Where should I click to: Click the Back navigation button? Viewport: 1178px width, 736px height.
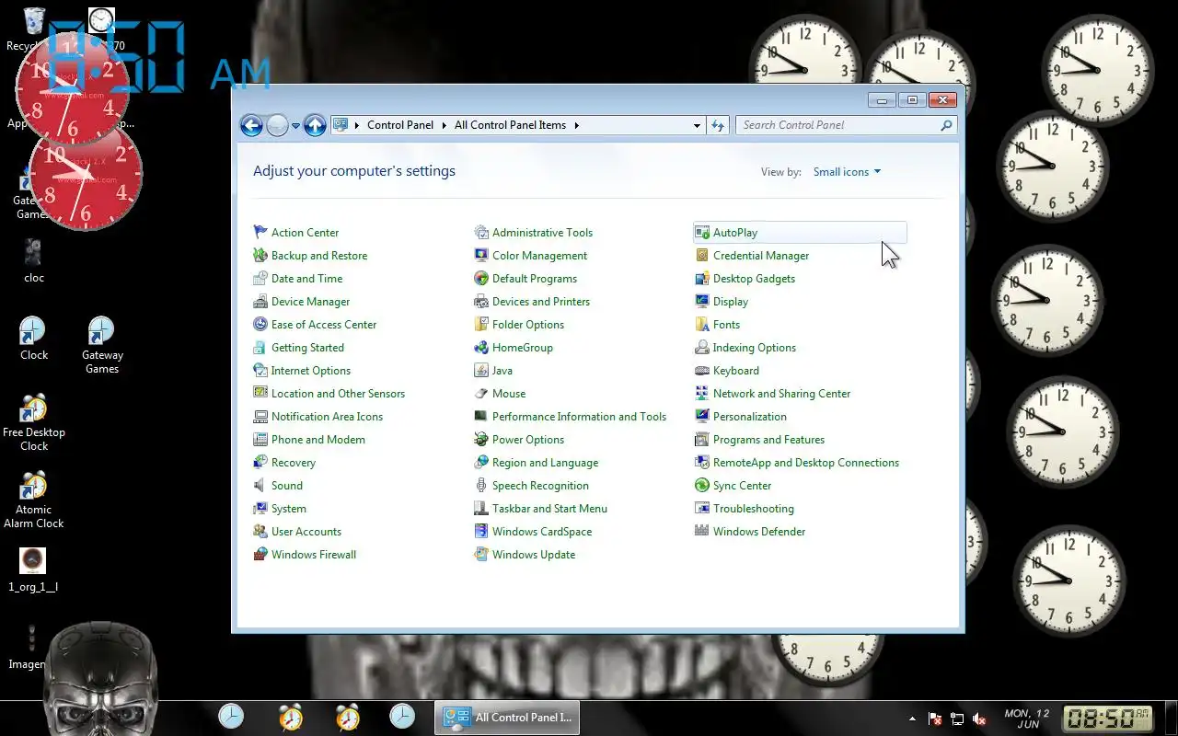pos(251,126)
